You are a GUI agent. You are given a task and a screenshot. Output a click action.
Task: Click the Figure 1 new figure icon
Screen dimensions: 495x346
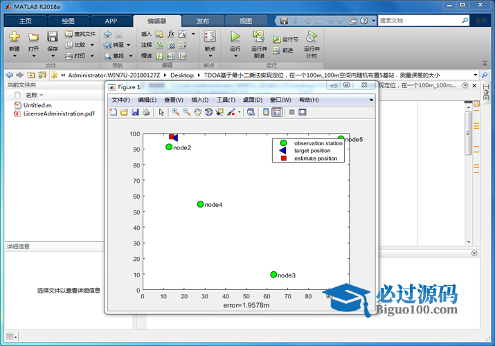113,112
